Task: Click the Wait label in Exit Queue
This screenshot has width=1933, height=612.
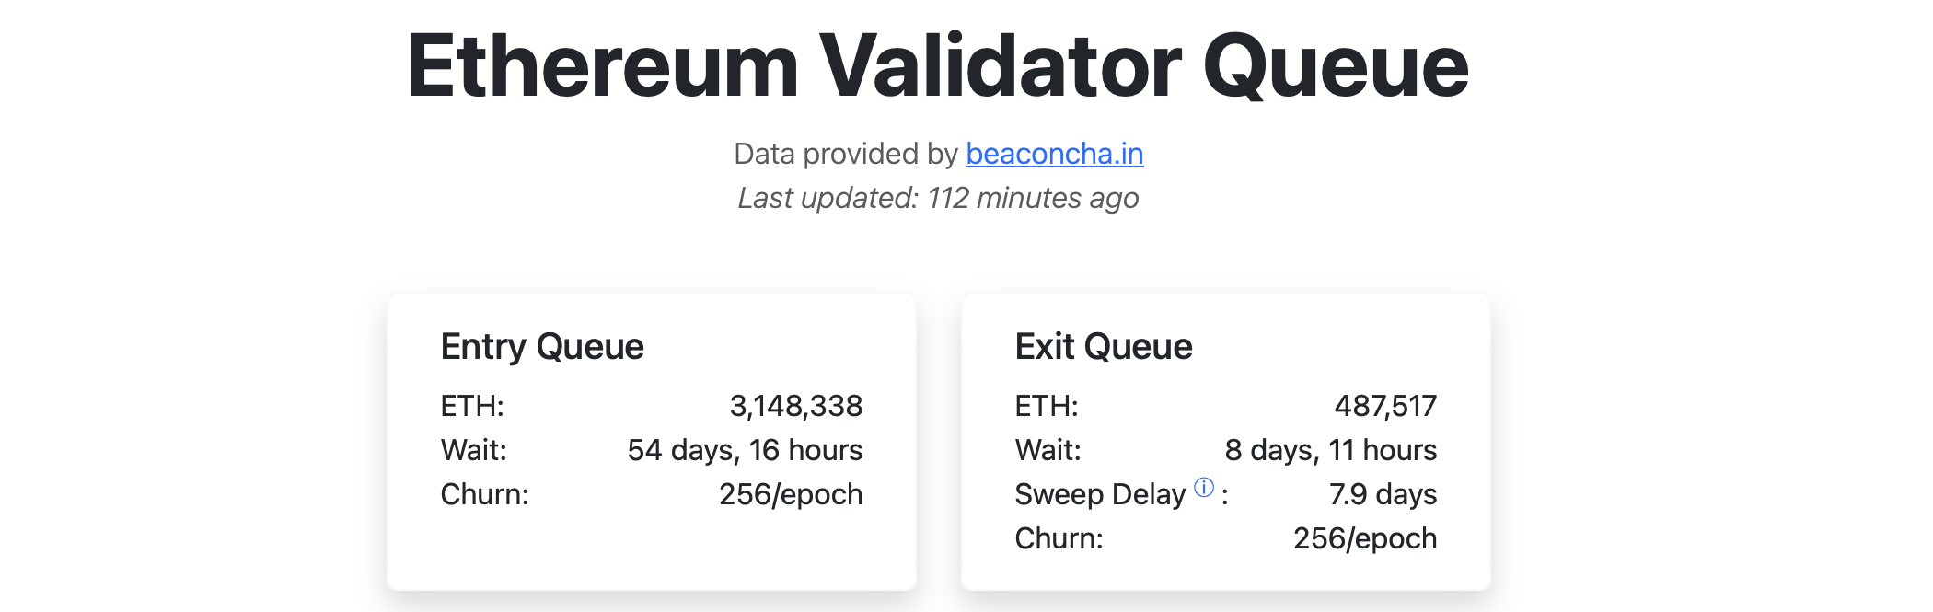Action: (1048, 450)
